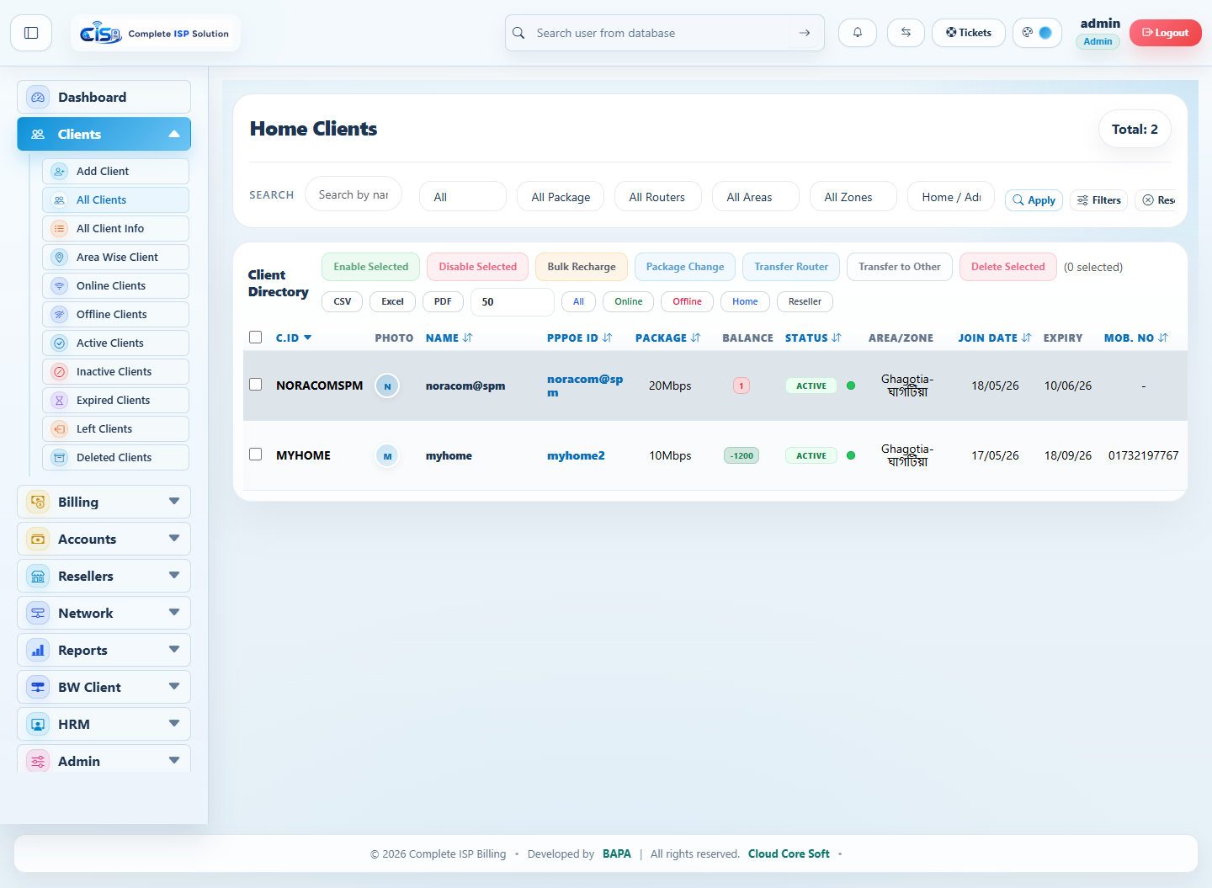Click NORACOMSPM photo avatar
Image resolution: width=1212 pixels, height=888 pixels.
387,386
